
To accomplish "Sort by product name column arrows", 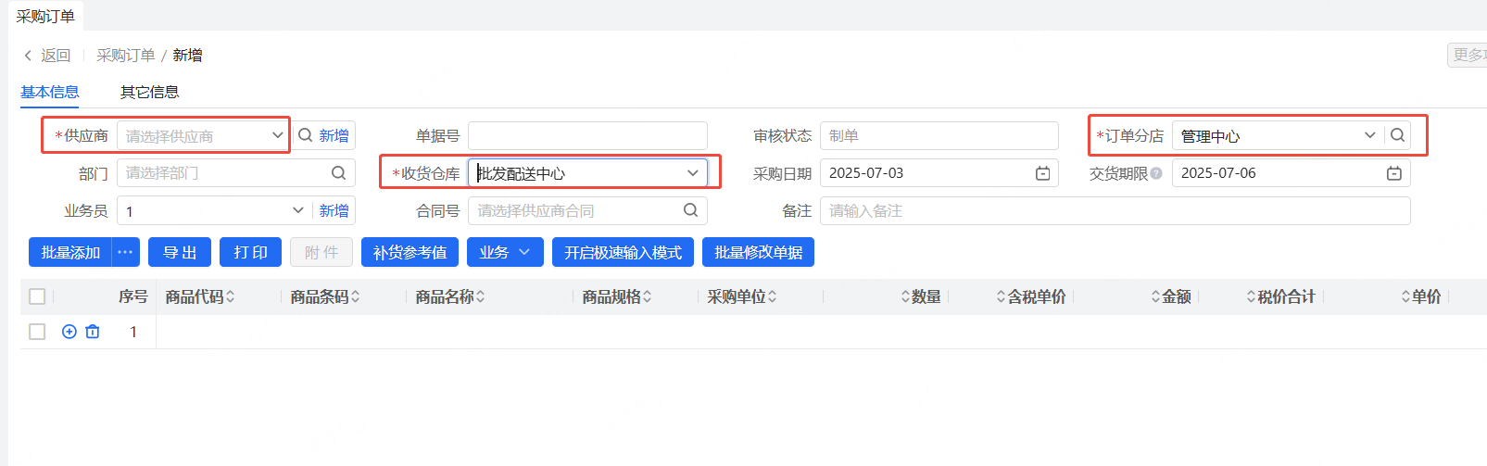I will 480,296.
